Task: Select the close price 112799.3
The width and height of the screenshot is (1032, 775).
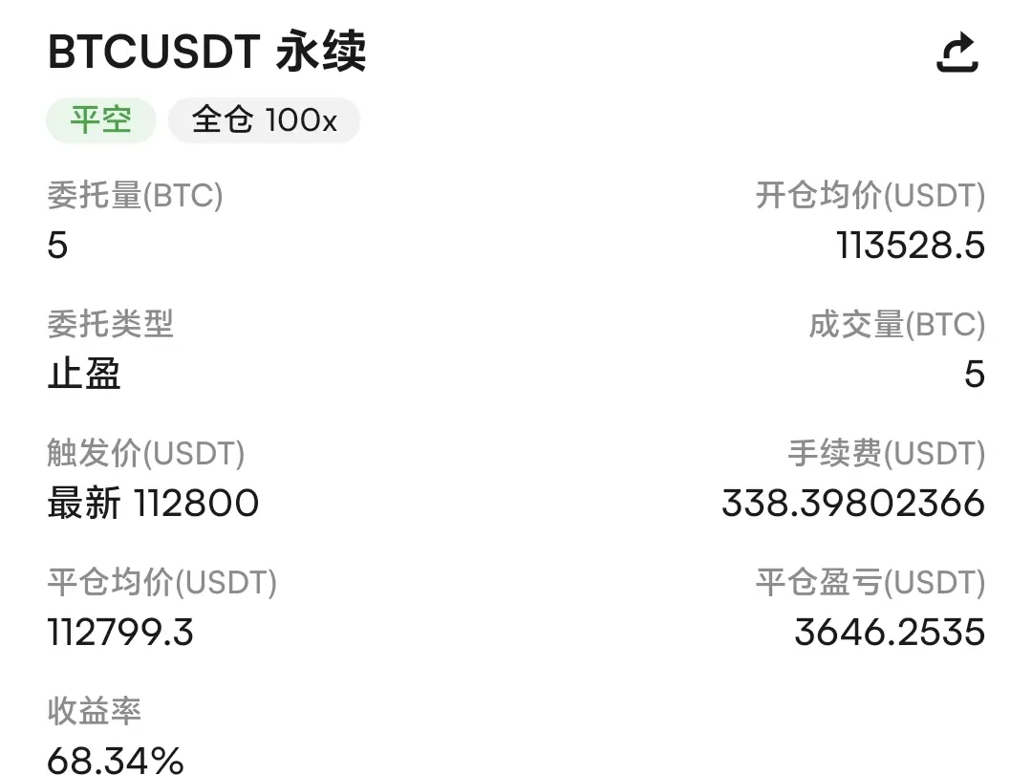Action: (x=120, y=633)
